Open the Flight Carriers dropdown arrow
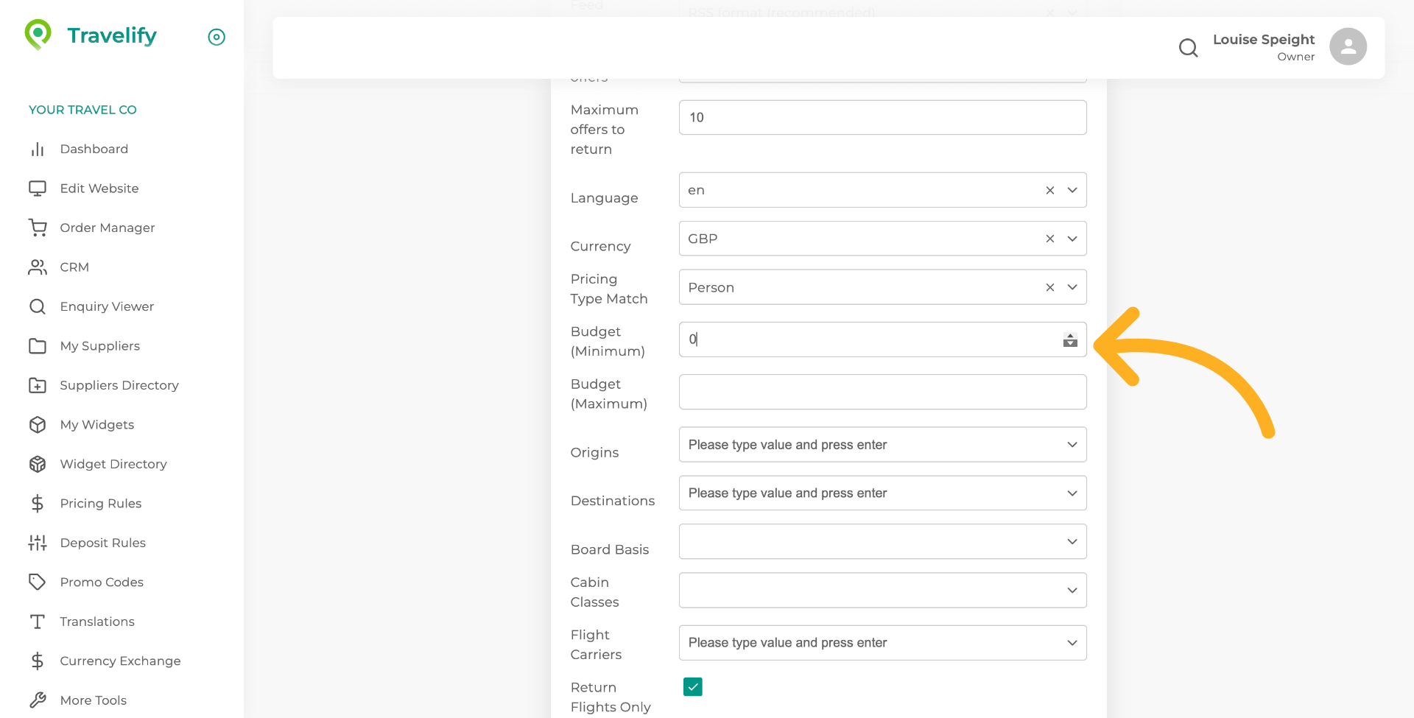Viewport: 1414px width, 718px height. tap(1072, 643)
